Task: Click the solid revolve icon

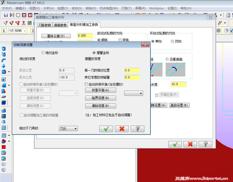Action: [4, 55]
